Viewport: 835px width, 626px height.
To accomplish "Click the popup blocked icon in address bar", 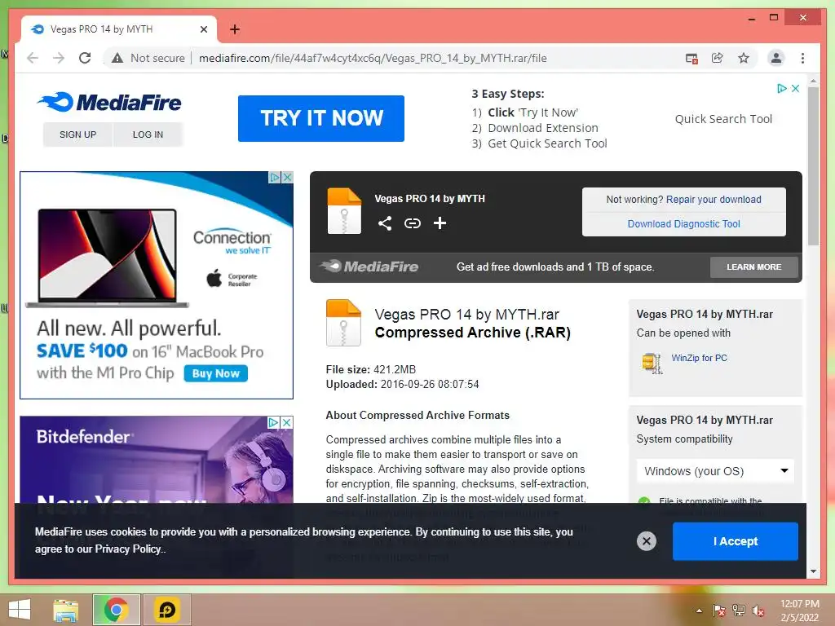I will 691,58.
